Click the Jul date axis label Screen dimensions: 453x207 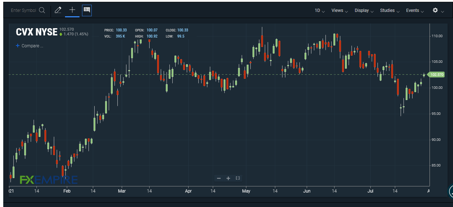coord(371,191)
